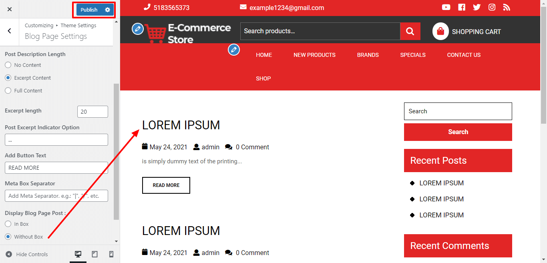This screenshot has width=547, height=263.
Task: Open the YouTube social icon
Action: [x=446, y=7]
